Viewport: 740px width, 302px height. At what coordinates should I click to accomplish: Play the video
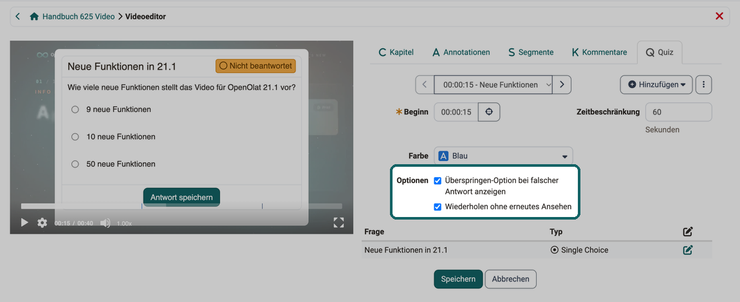(24, 223)
